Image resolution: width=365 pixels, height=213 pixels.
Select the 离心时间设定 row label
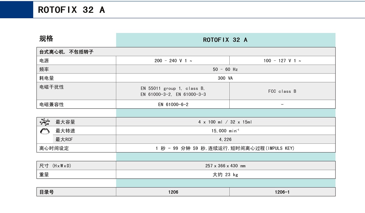tap(54, 149)
